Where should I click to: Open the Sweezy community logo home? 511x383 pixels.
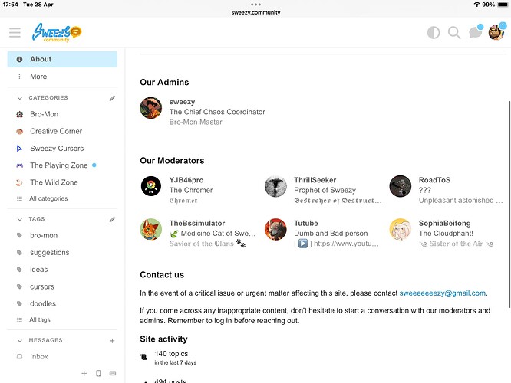[x=56, y=32]
